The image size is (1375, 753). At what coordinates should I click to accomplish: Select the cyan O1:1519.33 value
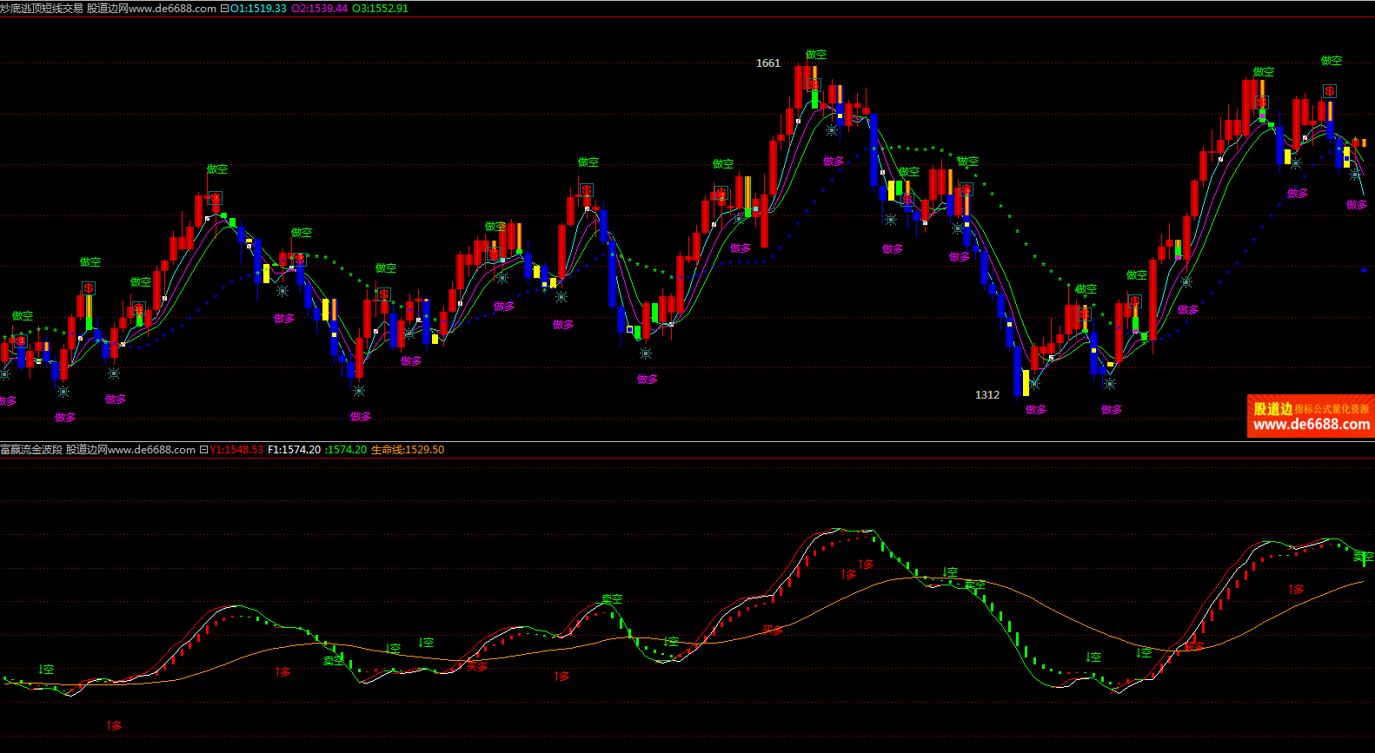tap(258, 9)
